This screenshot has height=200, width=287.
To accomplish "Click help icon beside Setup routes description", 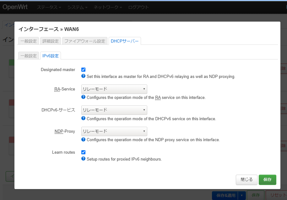I will [83, 159].
